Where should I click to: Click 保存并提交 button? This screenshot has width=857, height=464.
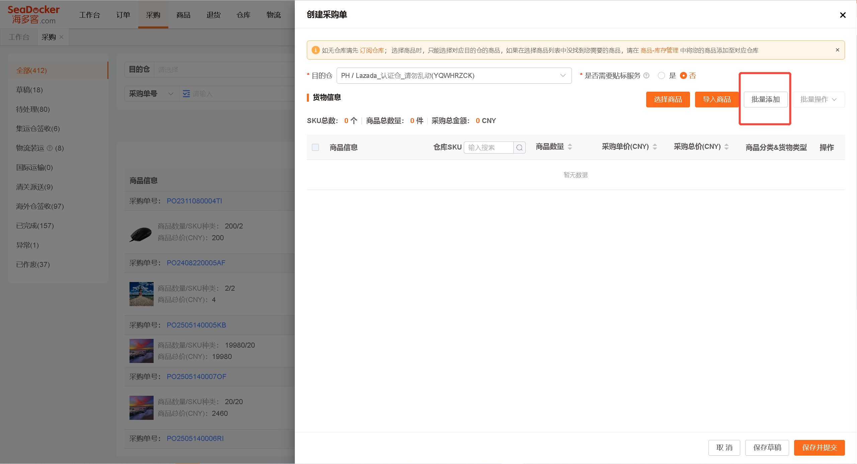point(819,448)
